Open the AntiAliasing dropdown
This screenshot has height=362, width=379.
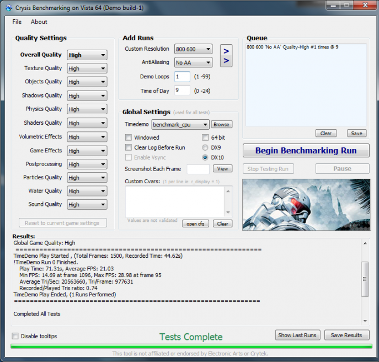194,62
